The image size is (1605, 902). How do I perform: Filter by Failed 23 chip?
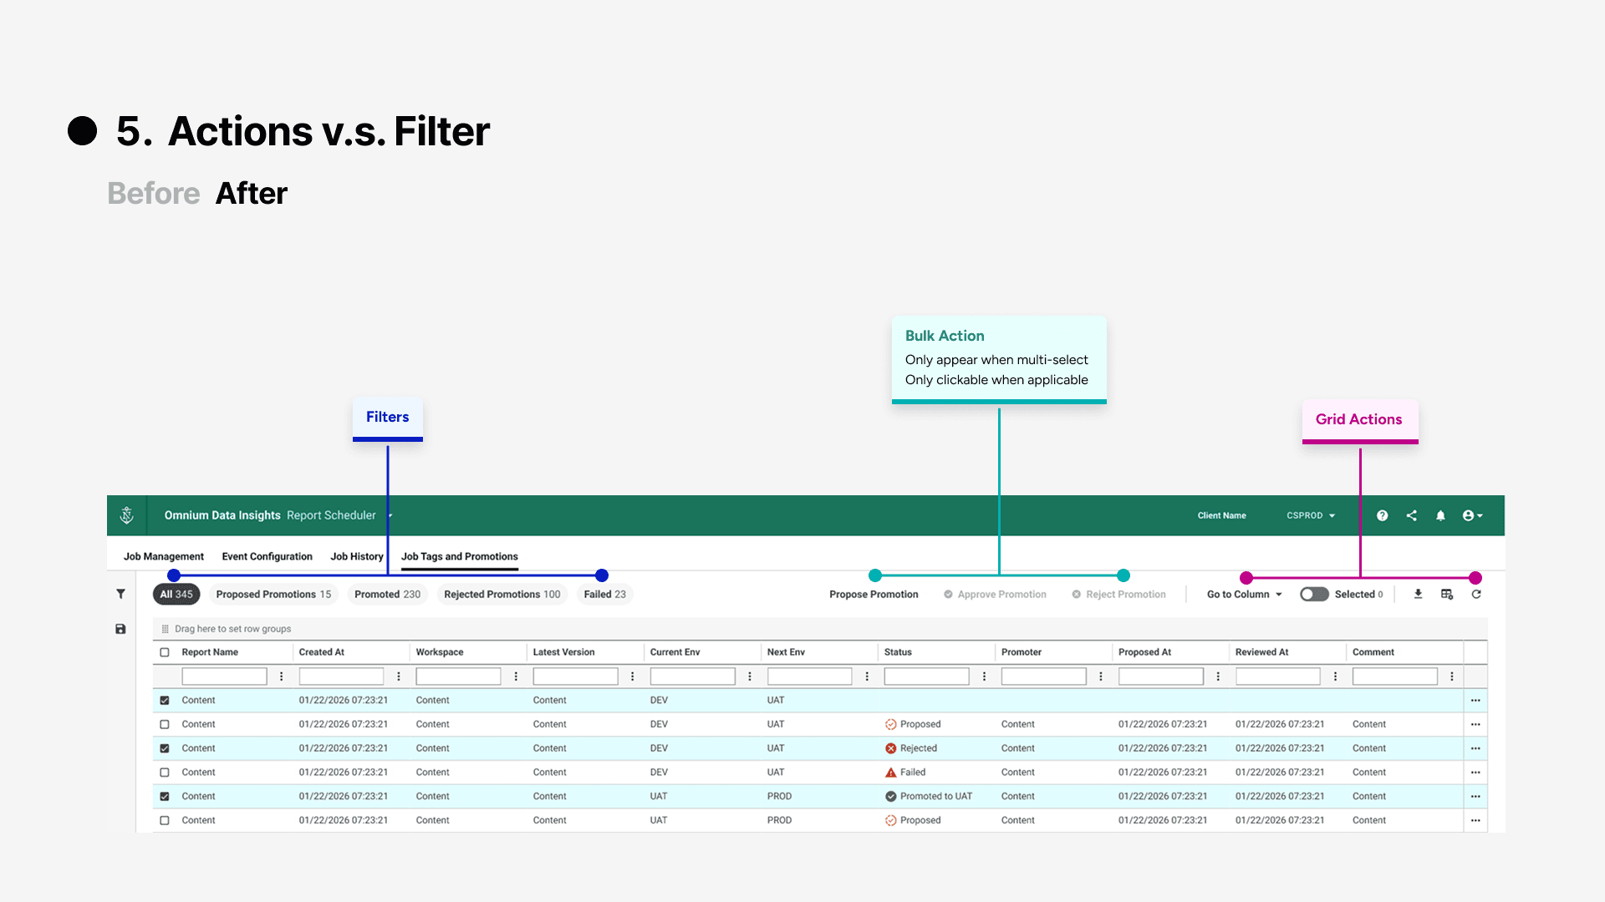605,594
